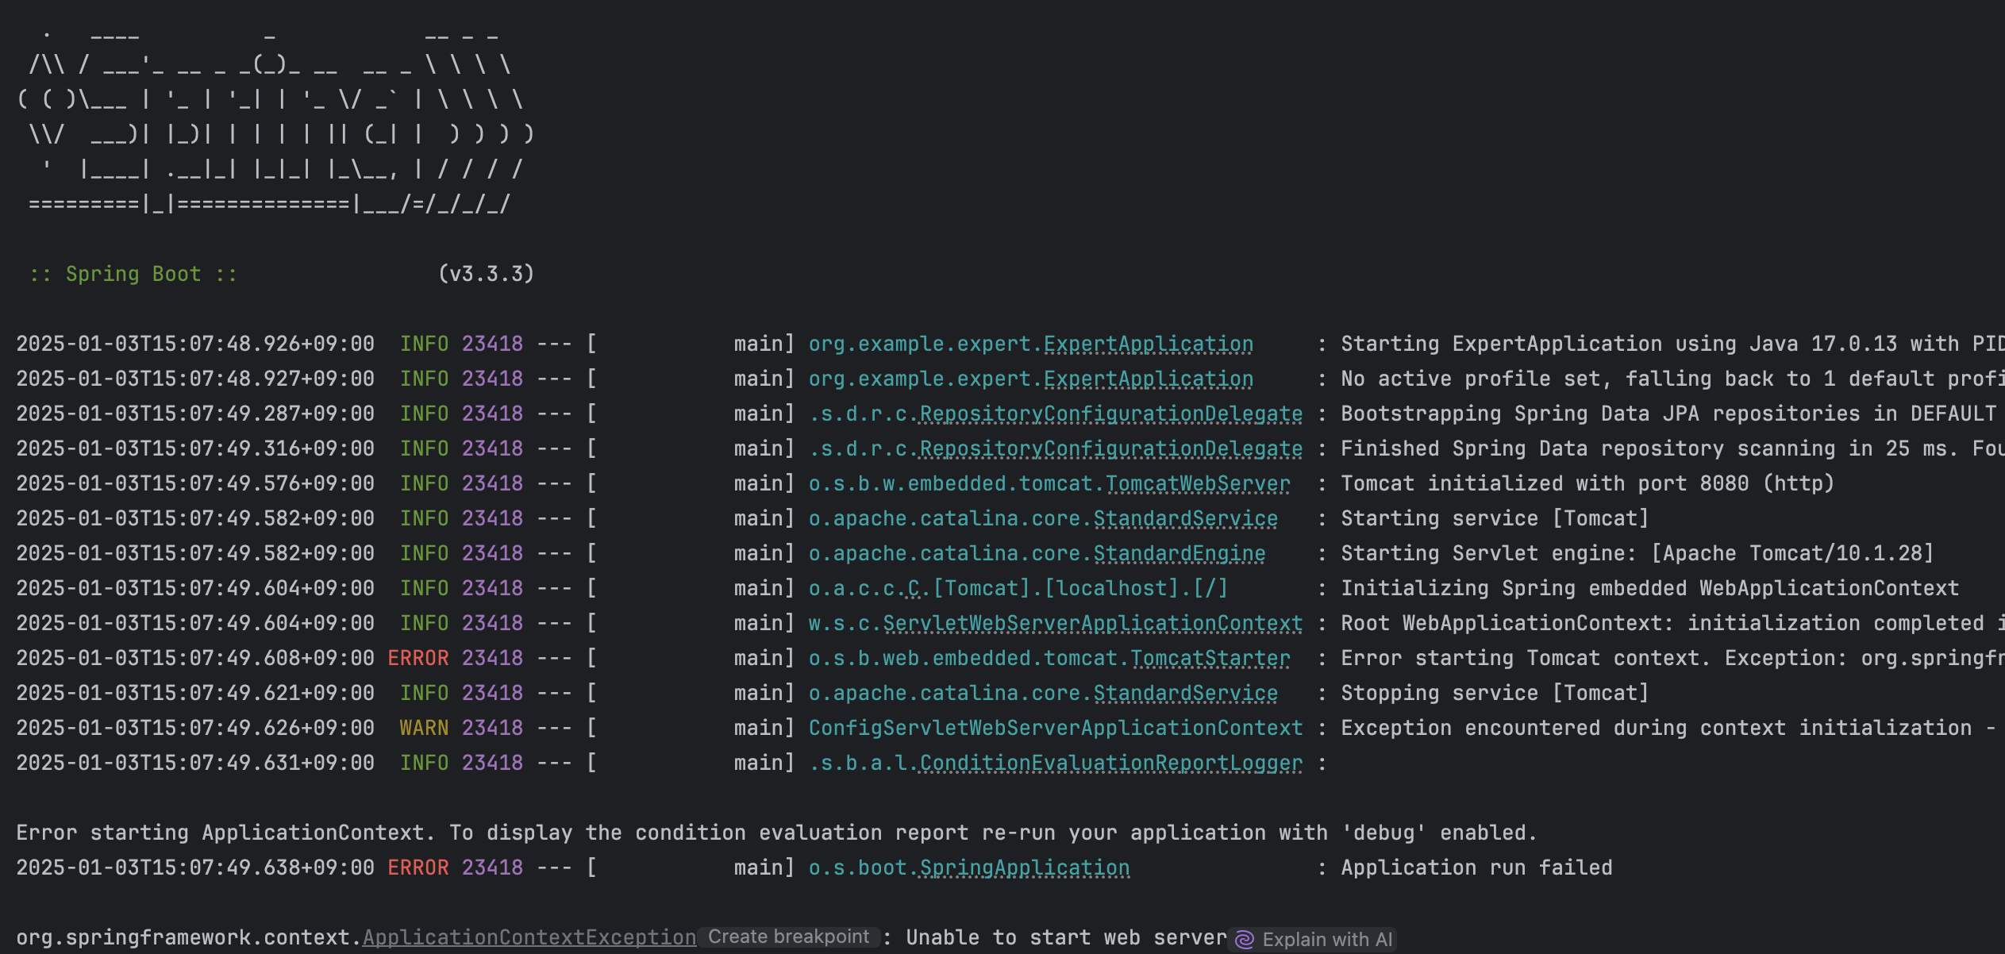Viewport: 2005px width, 954px height.
Task: Click timestamp 2025-01-03T15:07:49.576+09:00
Action: point(195,483)
